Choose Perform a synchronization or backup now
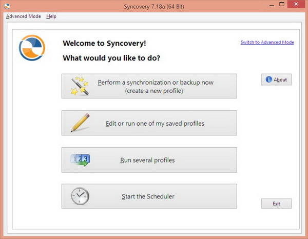Screen dimensions: 308x239 [155, 86]
